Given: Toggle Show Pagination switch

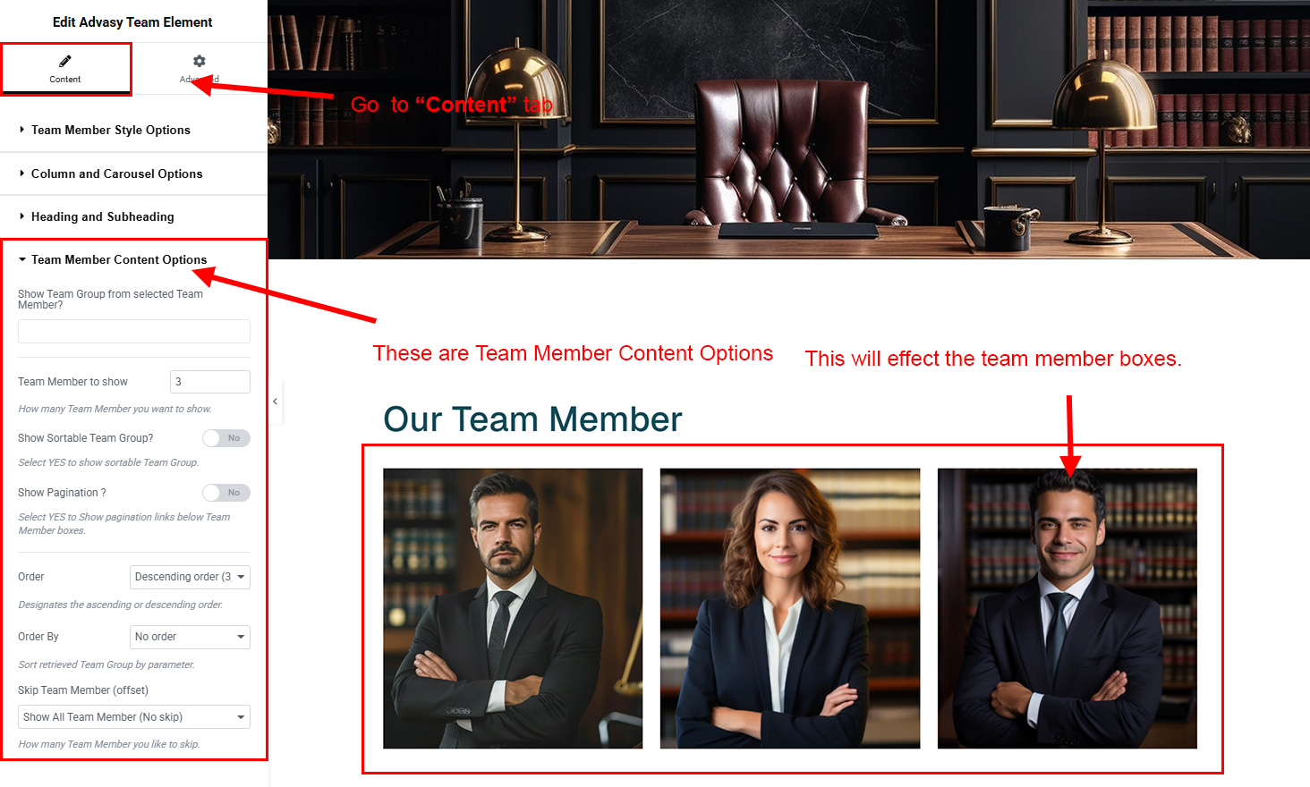Looking at the screenshot, I should point(225,493).
